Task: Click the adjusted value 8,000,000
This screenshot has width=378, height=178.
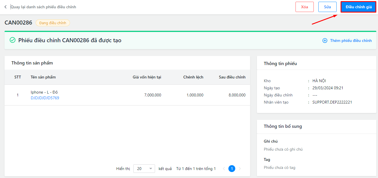Action: [x=237, y=95]
